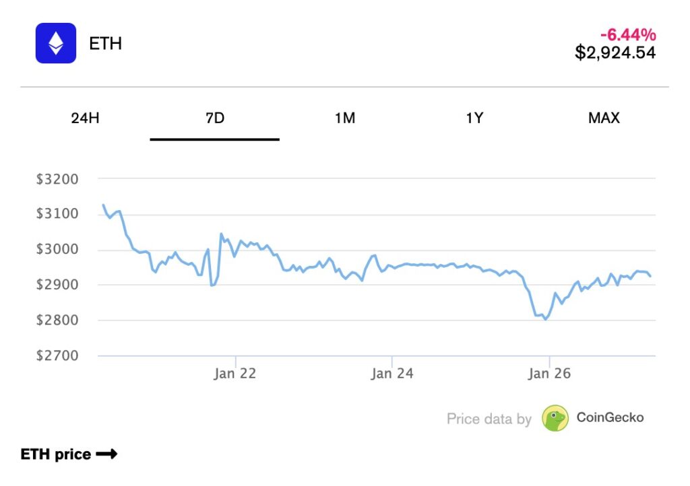This screenshot has width=690, height=486.
Task: Show the 1M price range
Action: [344, 118]
